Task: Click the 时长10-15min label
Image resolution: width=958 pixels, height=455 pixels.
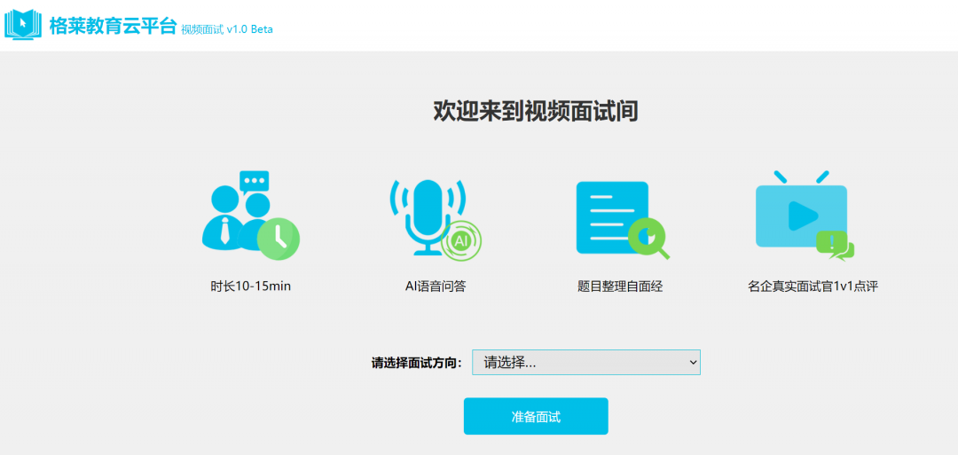Action: (x=250, y=286)
